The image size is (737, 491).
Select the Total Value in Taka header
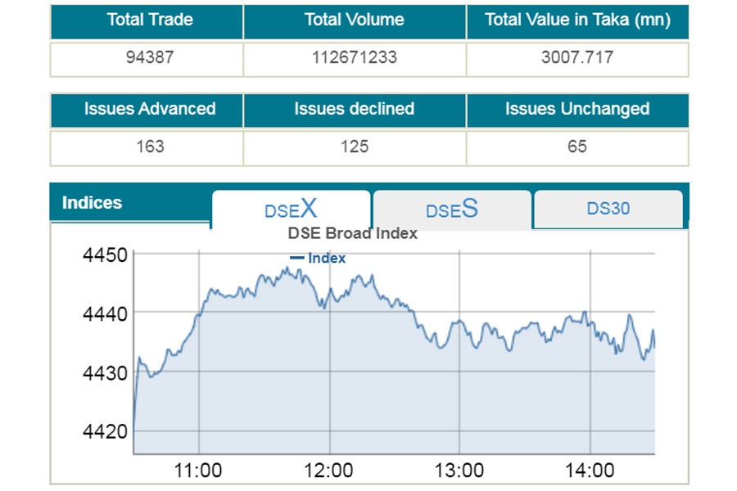[577, 20]
